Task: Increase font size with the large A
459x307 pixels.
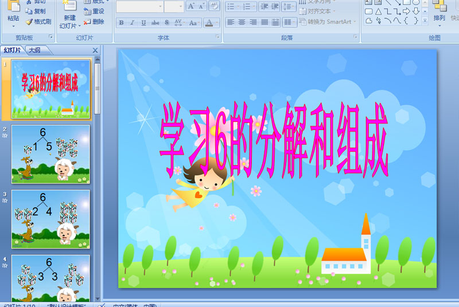Action: click(191, 6)
